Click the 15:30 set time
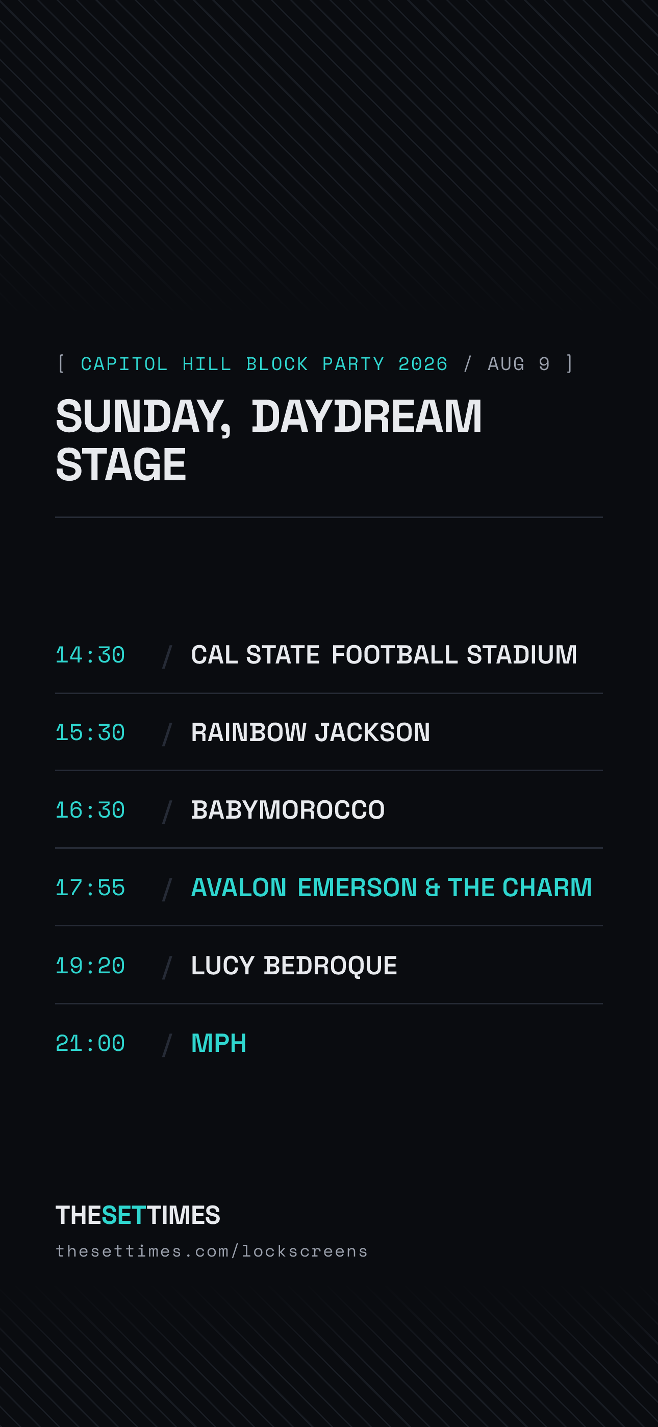 click(90, 732)
